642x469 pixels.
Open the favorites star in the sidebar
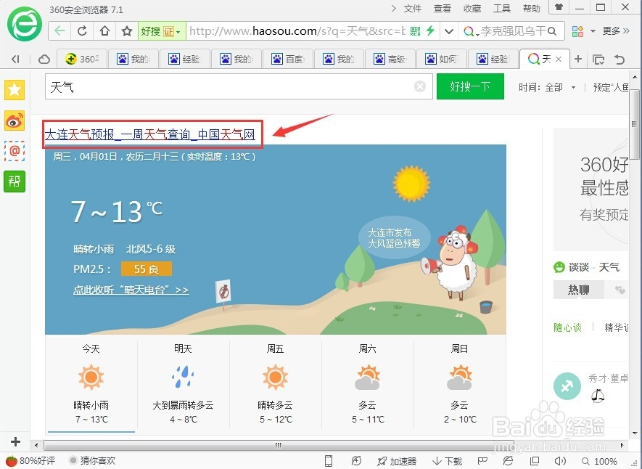pos(15,90)
